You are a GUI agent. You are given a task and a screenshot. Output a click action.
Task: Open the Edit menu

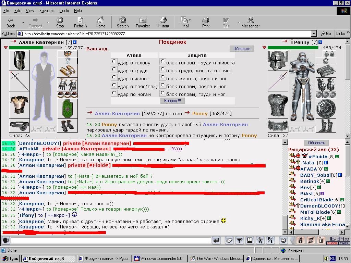(17, 11)
